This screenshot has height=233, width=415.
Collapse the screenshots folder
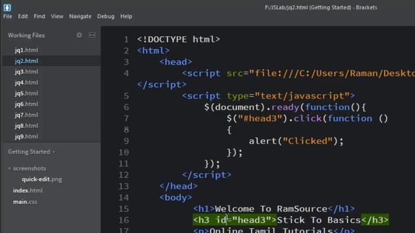coord(9,168)
